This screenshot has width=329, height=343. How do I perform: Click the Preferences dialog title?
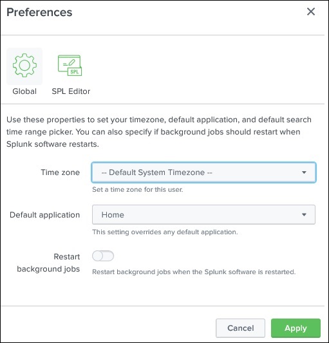39,12
